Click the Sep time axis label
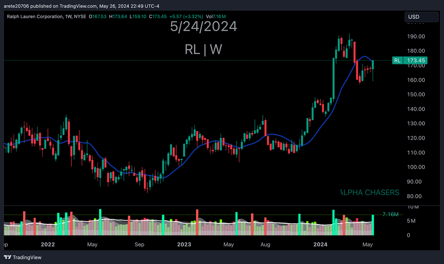This screenshot has height=264, width=444. coord(139,245)
